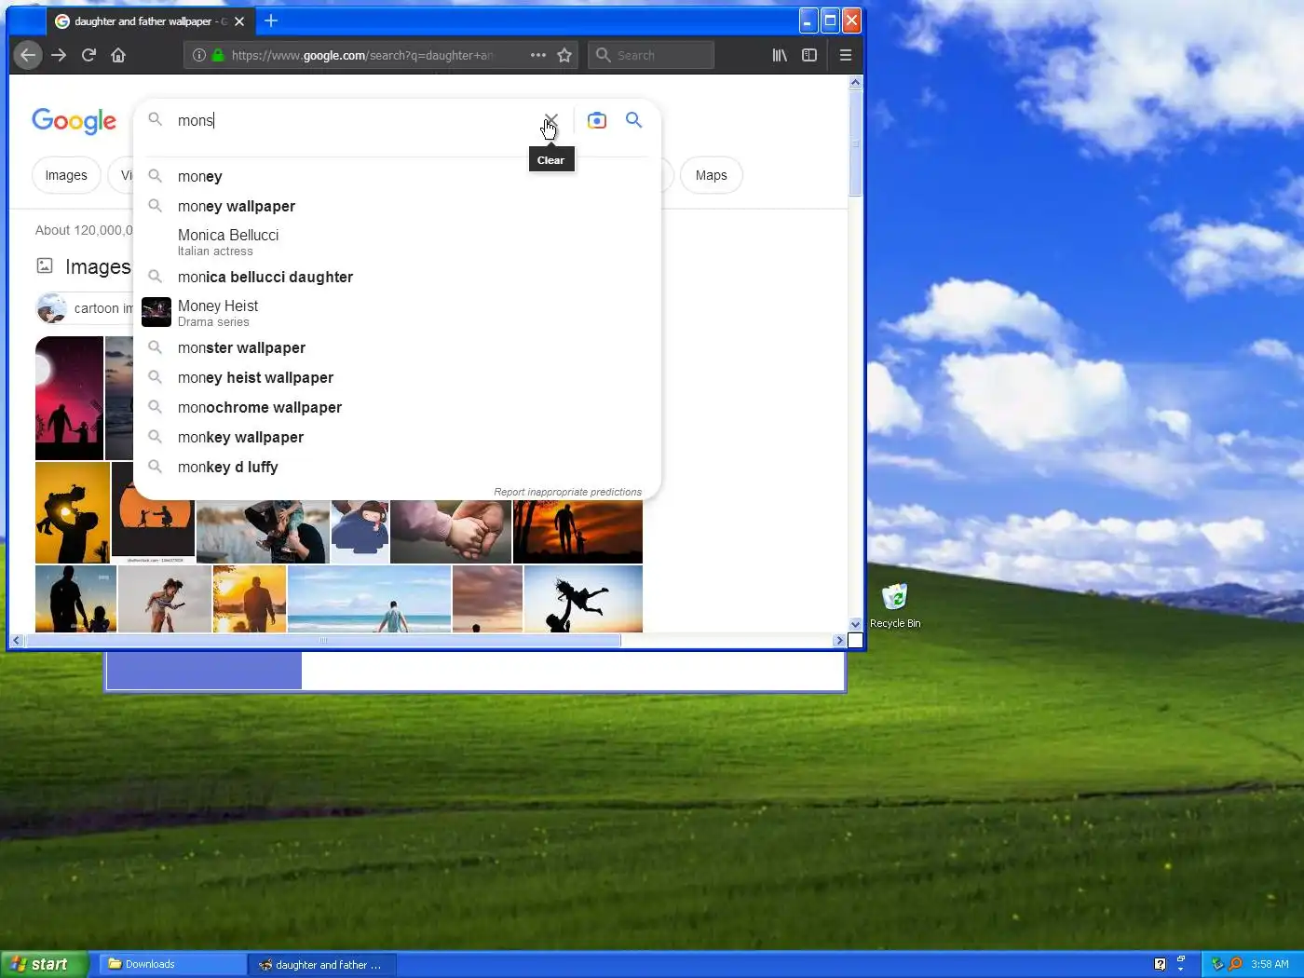Show site information icon in address bar

[199, 55]
